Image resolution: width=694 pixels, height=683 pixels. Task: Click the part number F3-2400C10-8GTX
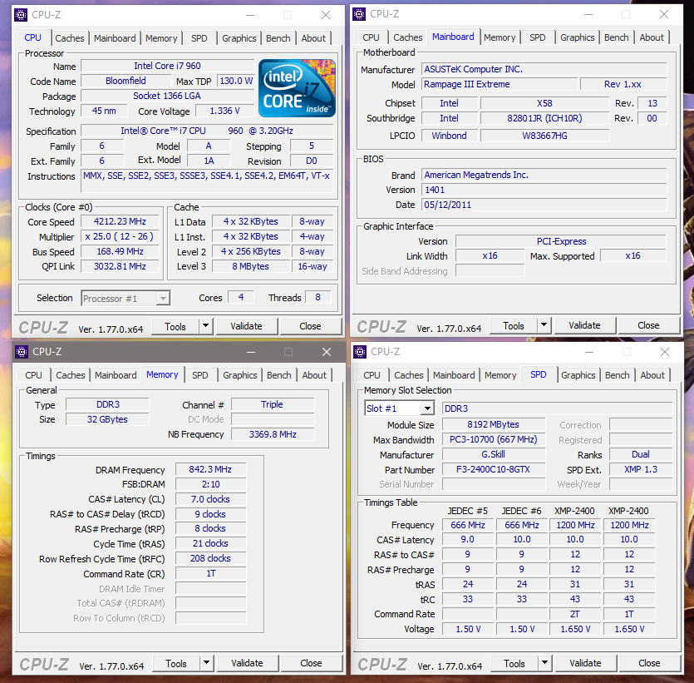(493, 469)
